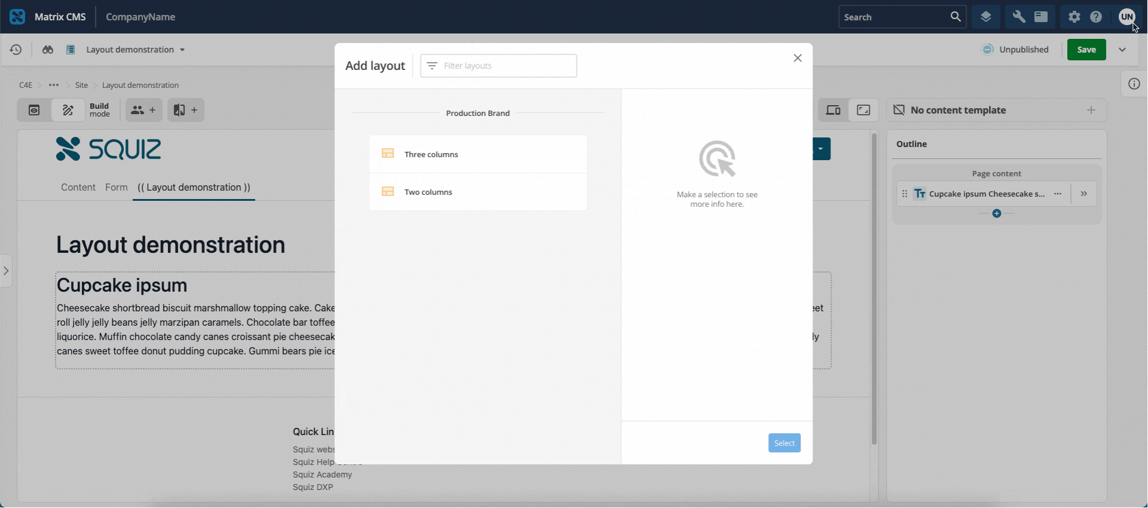Viewport: 1148px width, 508px height.
Task: Click the Layout demonstration page heading
Action: click(x=170, y=245)
